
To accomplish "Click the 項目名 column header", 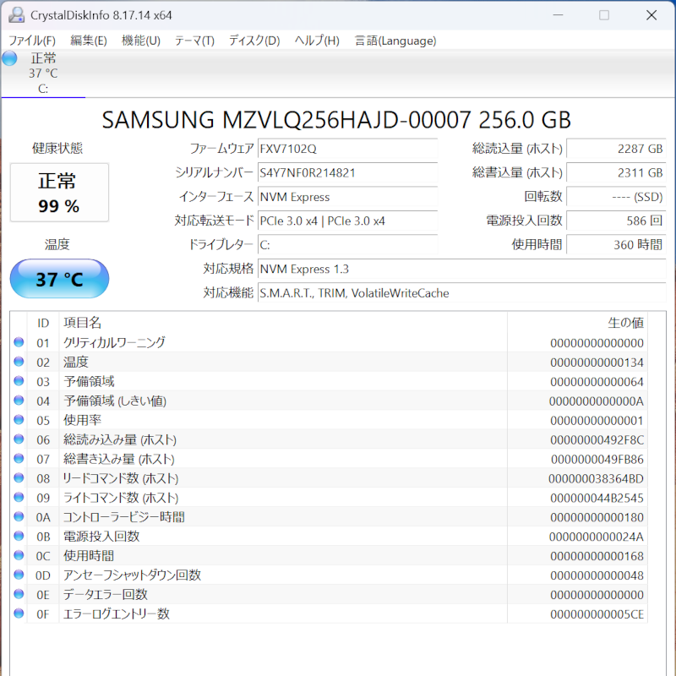I will [x=283, y=323].
